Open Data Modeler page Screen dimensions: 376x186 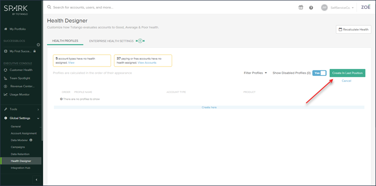click(x=19, y=140)
